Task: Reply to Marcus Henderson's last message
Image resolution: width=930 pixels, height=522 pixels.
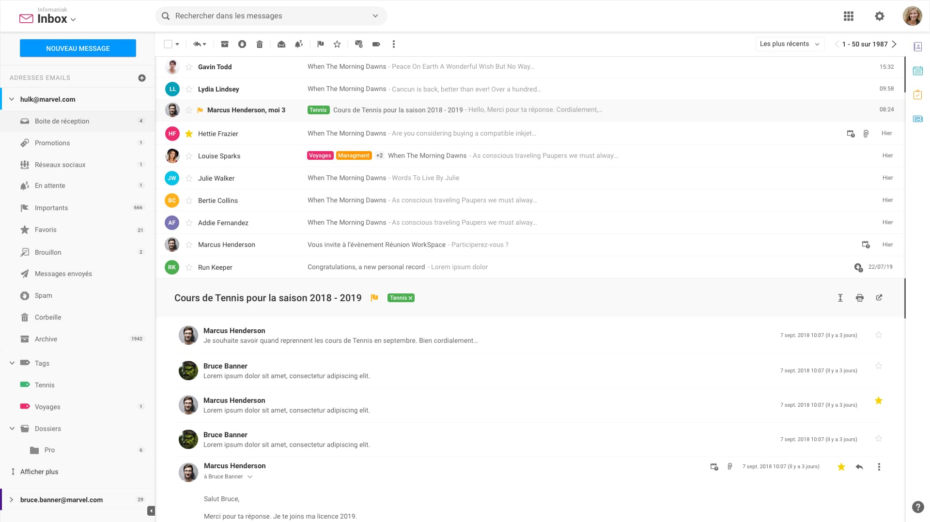Action: click(x=860, y=467)
